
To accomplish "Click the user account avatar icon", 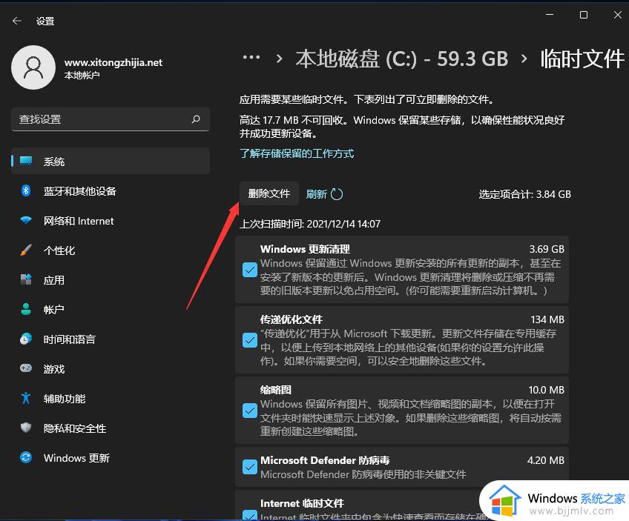I will (33, 67).
